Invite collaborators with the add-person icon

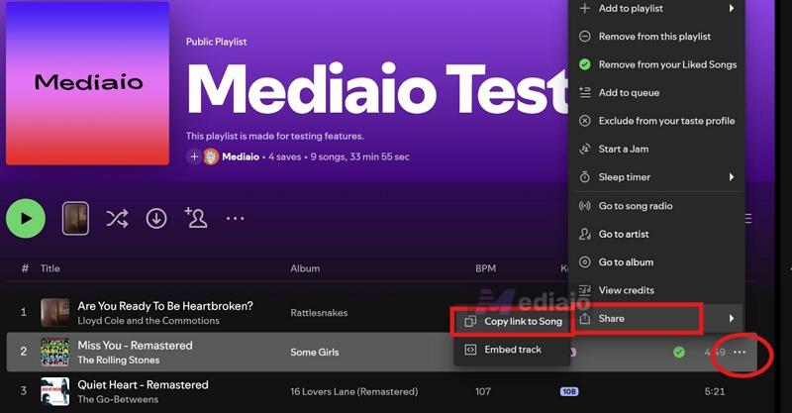[x=196, y=218]
